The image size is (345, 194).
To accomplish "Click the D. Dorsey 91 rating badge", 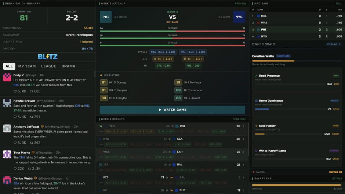I will click(103, 82).
